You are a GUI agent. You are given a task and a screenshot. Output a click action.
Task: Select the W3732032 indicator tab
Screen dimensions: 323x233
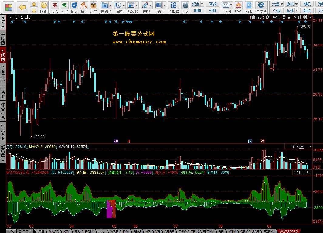click(288, 231)
